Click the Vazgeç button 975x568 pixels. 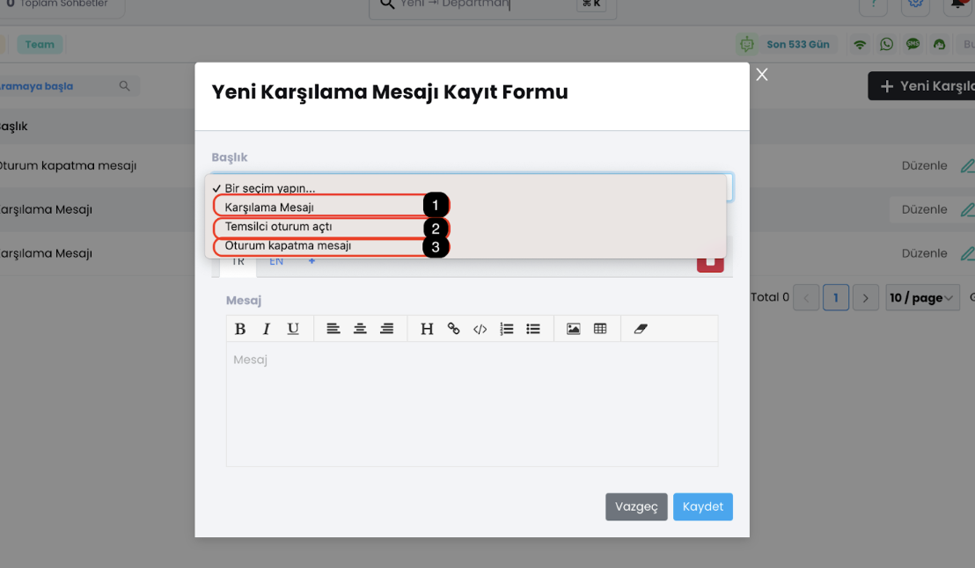click(x=636, y=506)
